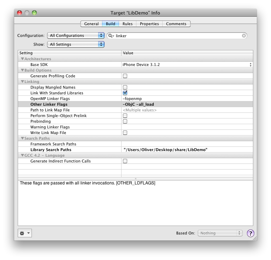Clear the linker search field

[244, 35]
